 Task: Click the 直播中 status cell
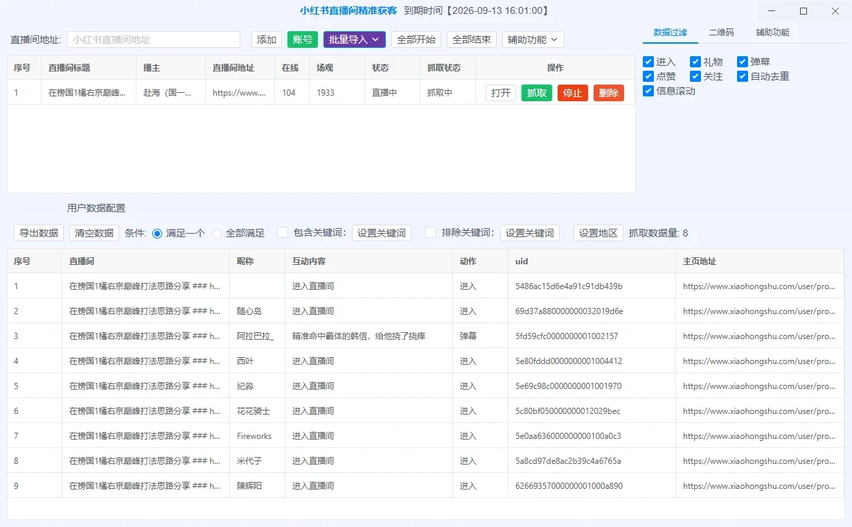[x=392, y=92]
